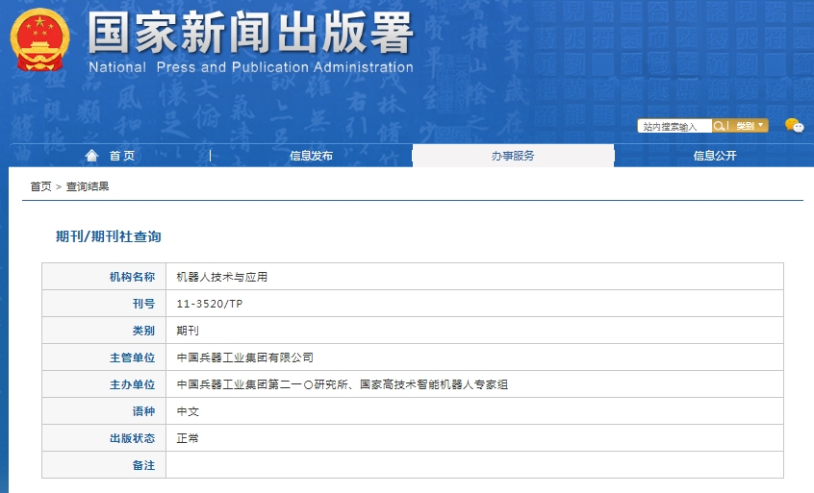Screen dimensions: 814x493
Task: Click 查询结果 in the breadcrumb trail
Action: click(88, 186)
